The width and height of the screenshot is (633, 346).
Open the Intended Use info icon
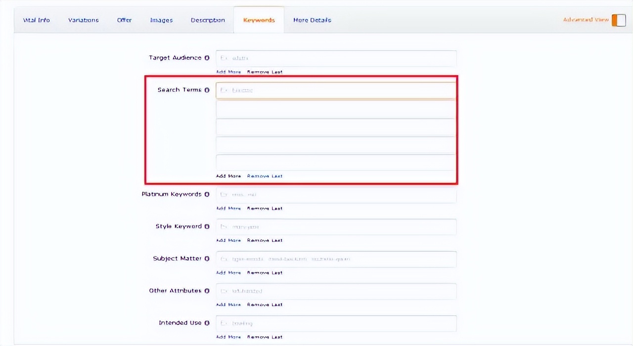click(x=207, y=323)
